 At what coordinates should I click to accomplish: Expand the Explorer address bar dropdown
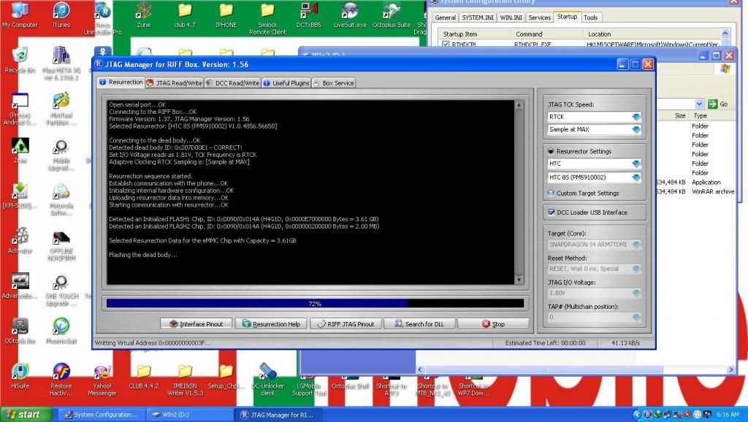click(x=699, y=104)
